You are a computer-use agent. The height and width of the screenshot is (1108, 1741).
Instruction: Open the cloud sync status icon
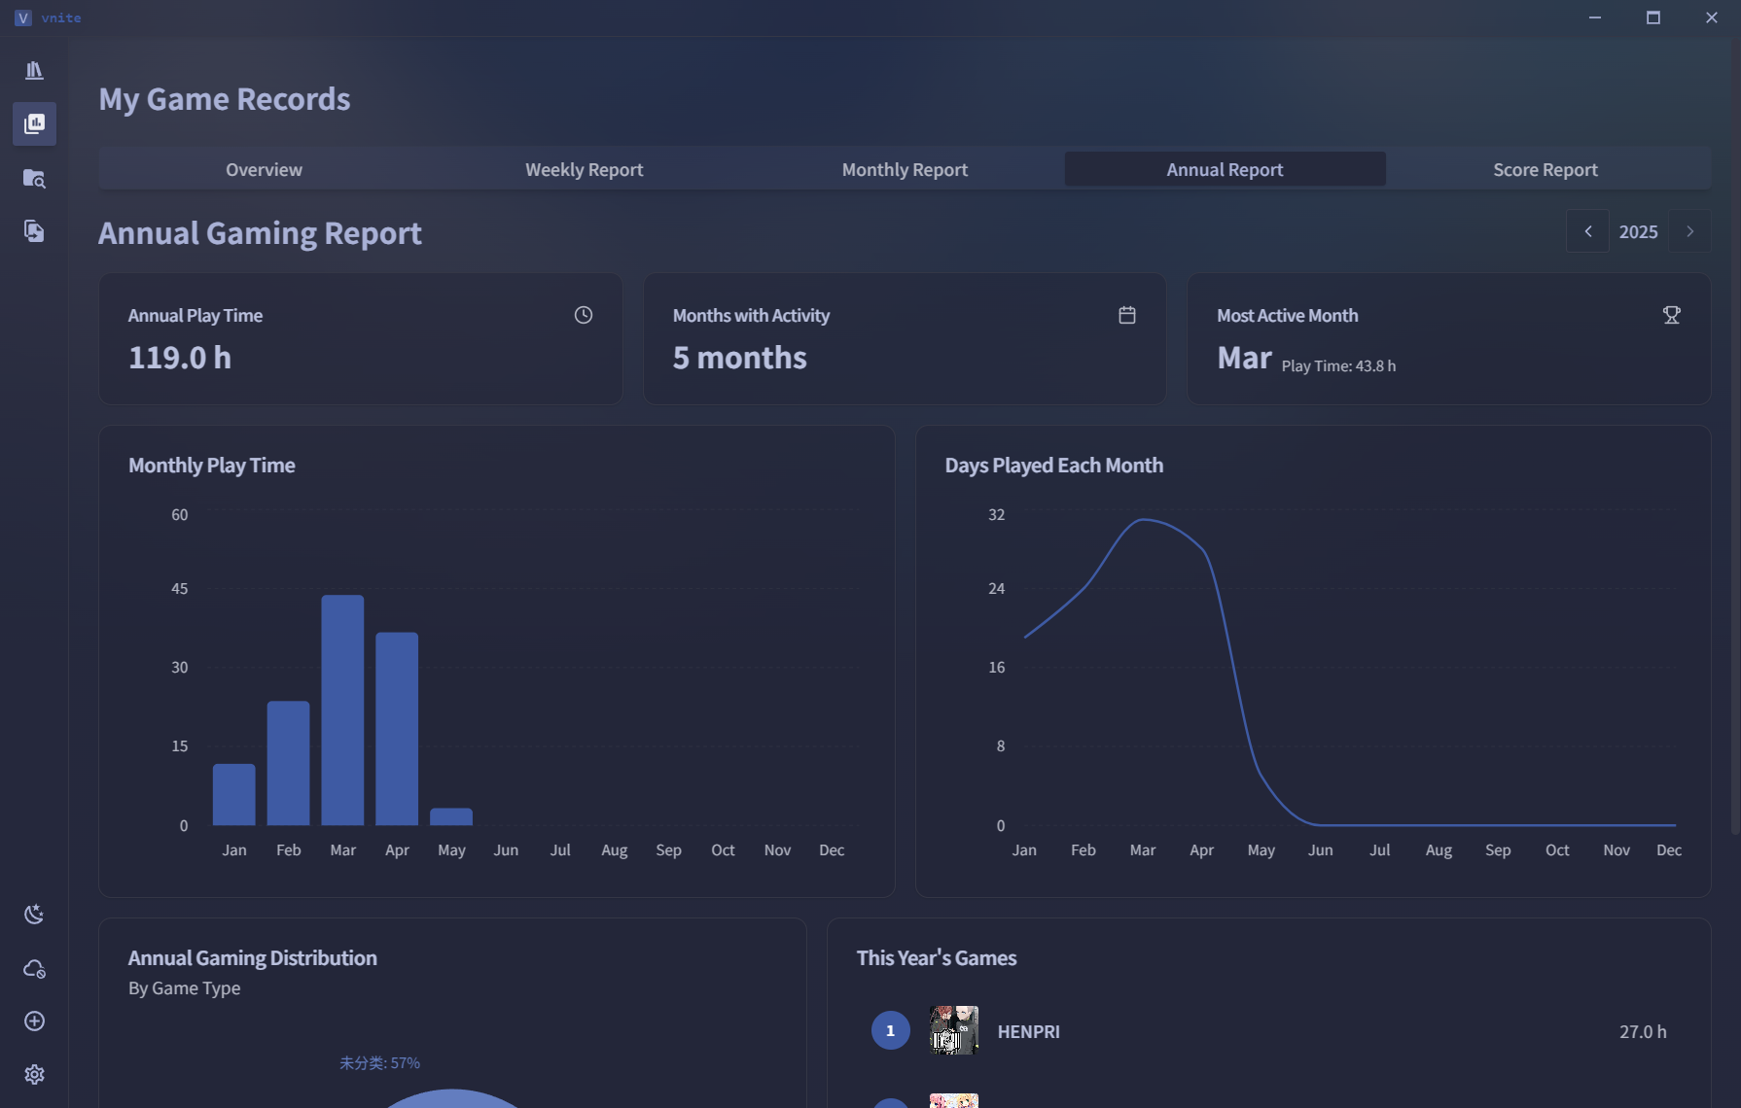pyautogui.click(x=34, y=968)
